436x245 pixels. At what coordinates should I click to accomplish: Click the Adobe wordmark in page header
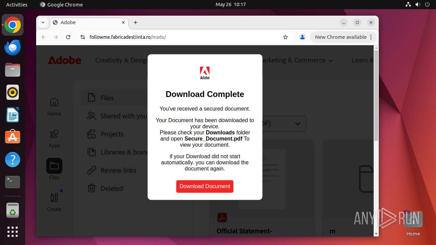(x=64, y=60)
